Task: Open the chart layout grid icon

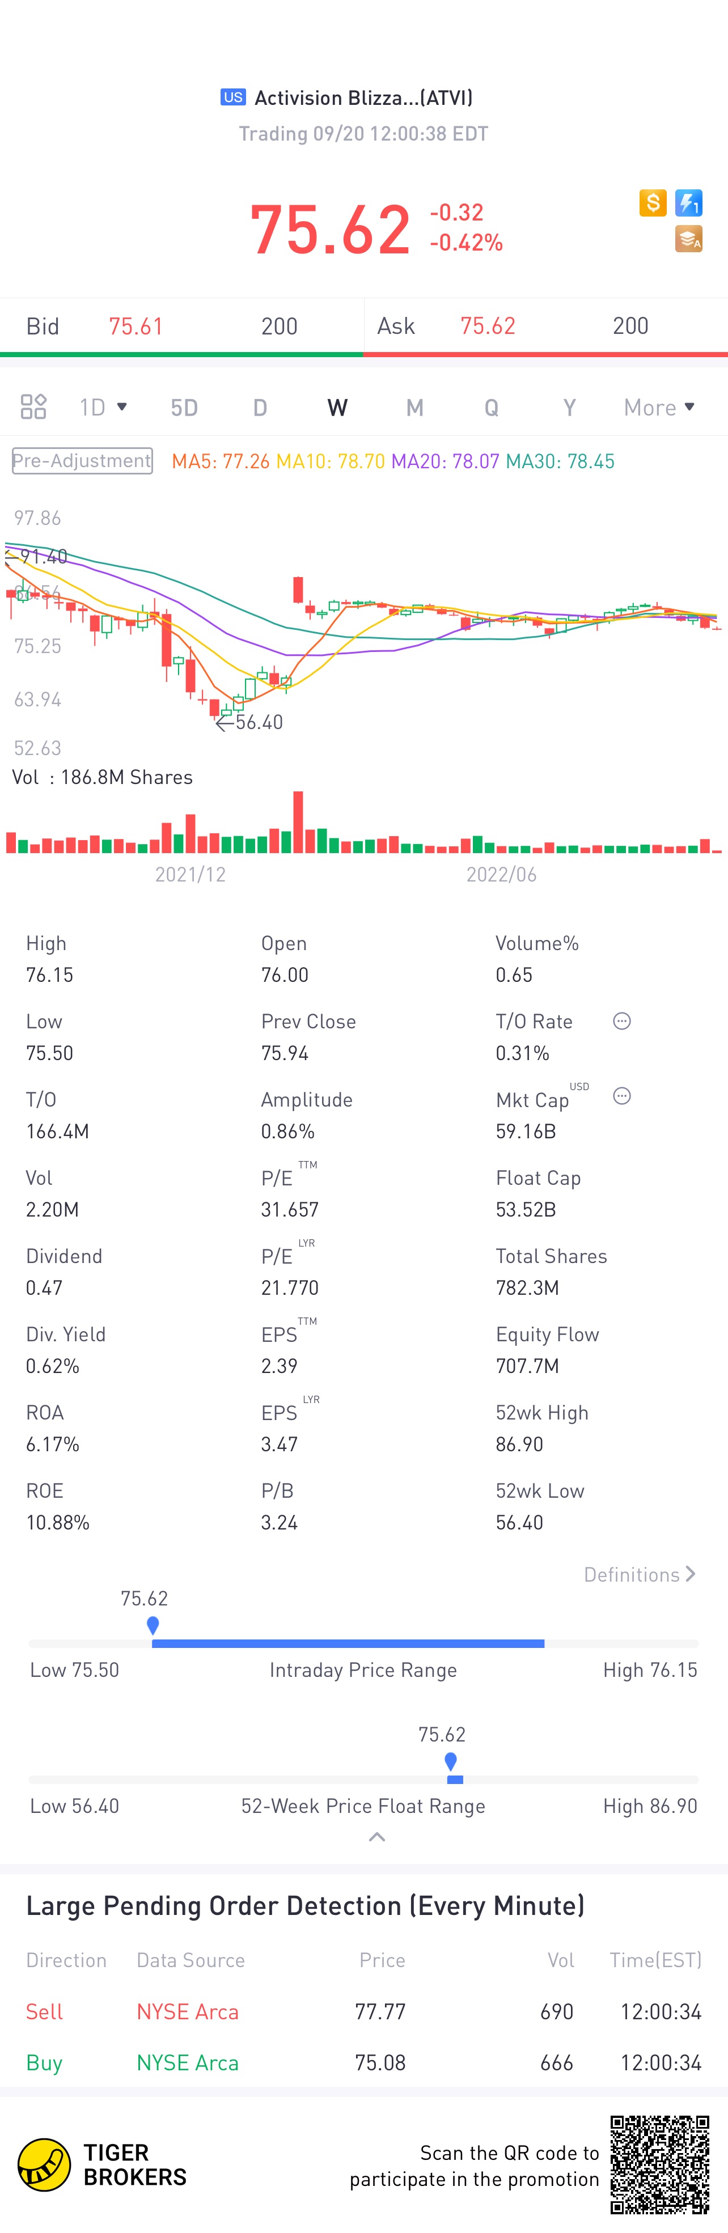Action: click(33, 406)
